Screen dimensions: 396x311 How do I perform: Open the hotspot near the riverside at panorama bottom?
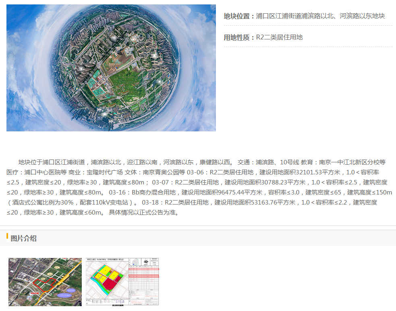(x=105, y=114)
